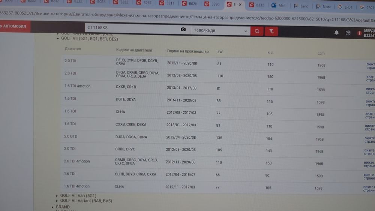375x211 pixels.
Task: Switch to the Niss tab
Action: coord(324,7)
